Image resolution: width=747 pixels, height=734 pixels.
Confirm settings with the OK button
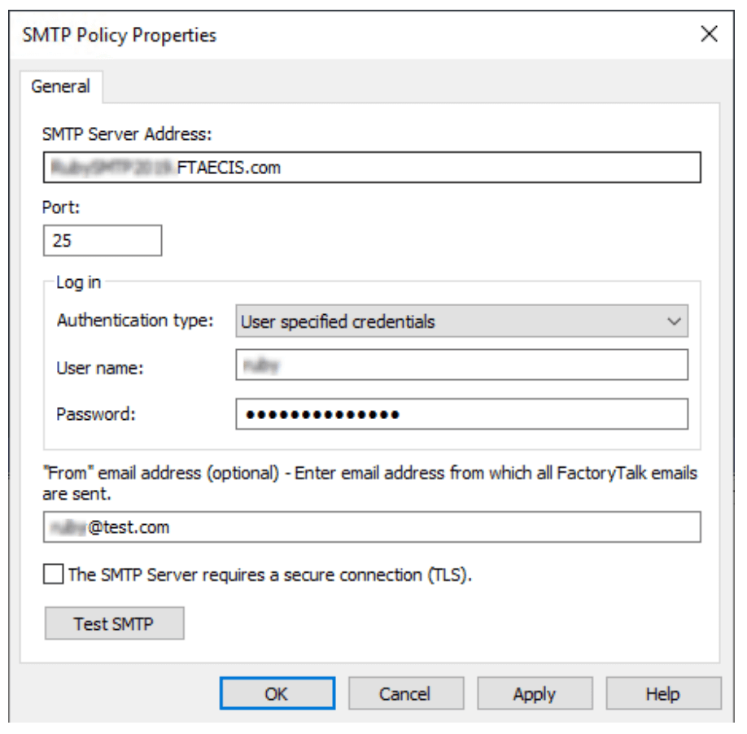pos(276,694)
